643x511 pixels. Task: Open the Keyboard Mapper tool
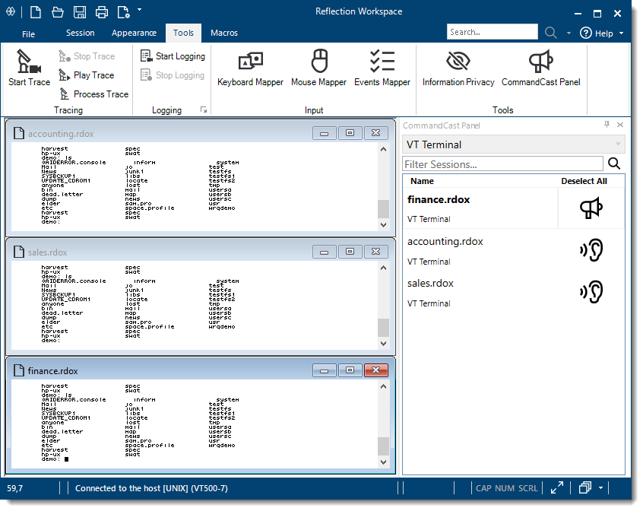point(250,67)
